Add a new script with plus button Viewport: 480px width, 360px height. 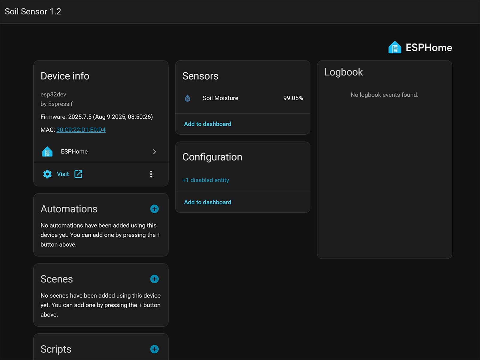pos(154,349)
